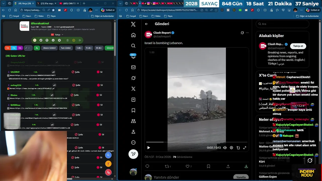This screenshot has width=322, height=181.
Task: Repost the Israel is bombing Lebanon post
Action: coord(168,166)
